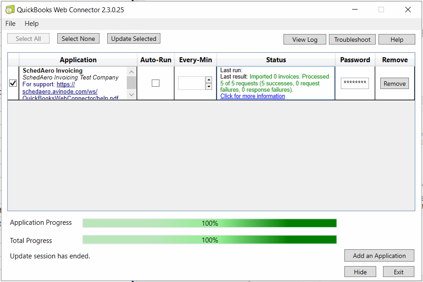The height and width of the screenshot is (282, 423).
Task: Open the Help menu
Action: 31,24
